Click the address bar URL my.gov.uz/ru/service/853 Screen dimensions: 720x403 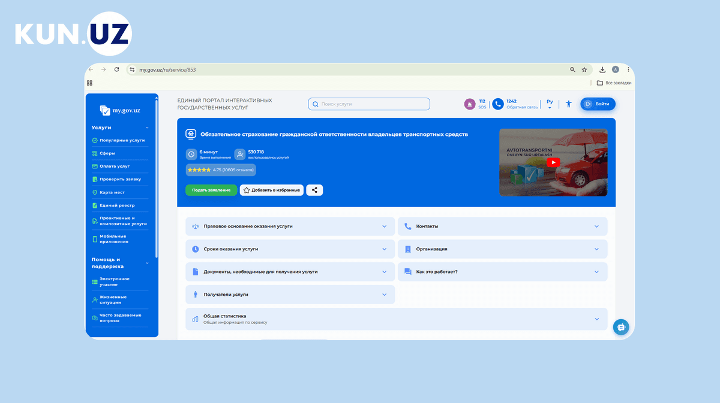(x=167, y=70)
